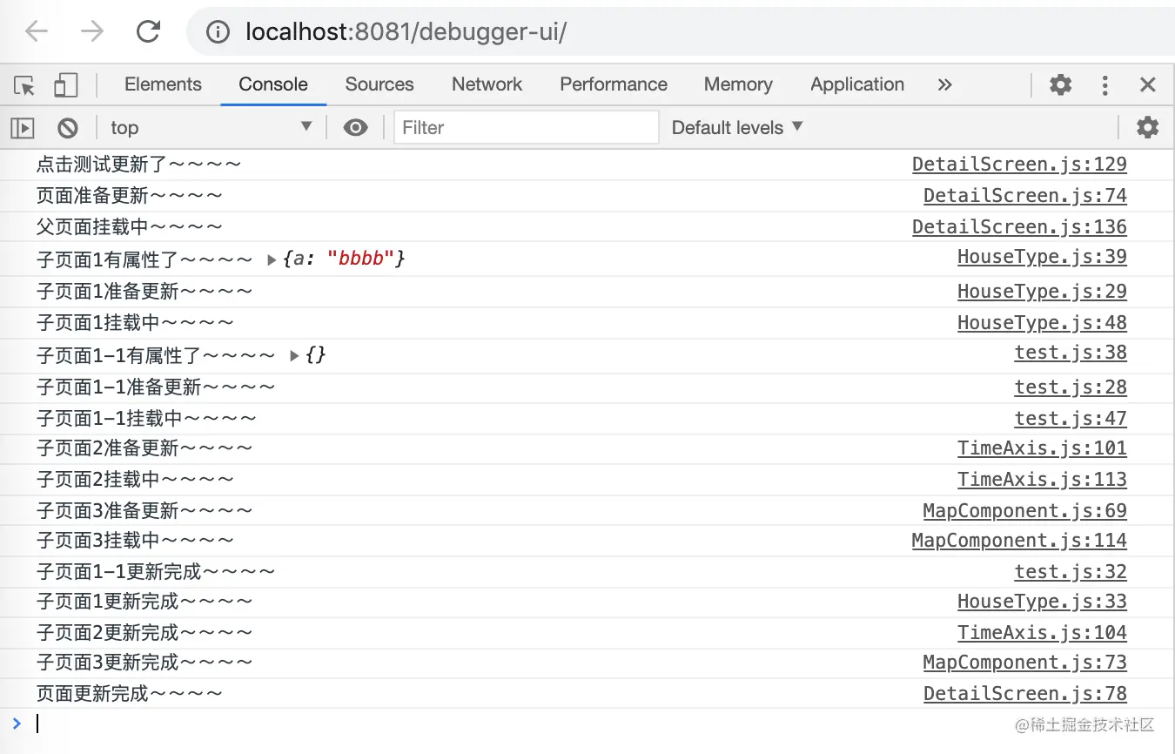
Task: Click the eye icon to create live expression
Action: pyautogui.click(x=355, y=128)
